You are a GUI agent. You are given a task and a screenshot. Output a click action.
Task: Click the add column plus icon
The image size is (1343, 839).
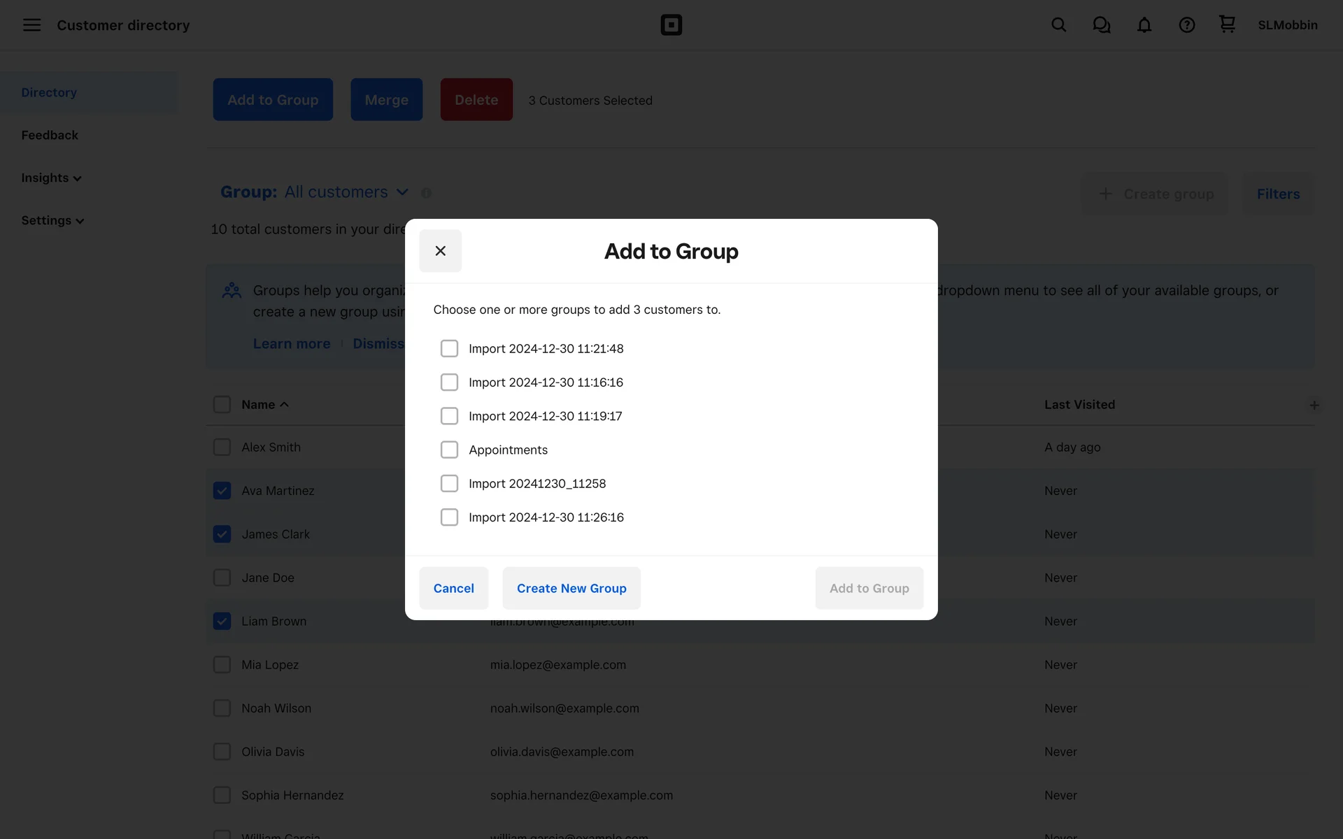click(x=1314, y=405)
